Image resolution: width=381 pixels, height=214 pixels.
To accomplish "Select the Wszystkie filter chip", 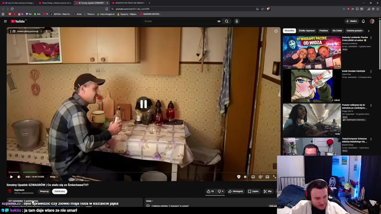I will [x=289, y=31].
